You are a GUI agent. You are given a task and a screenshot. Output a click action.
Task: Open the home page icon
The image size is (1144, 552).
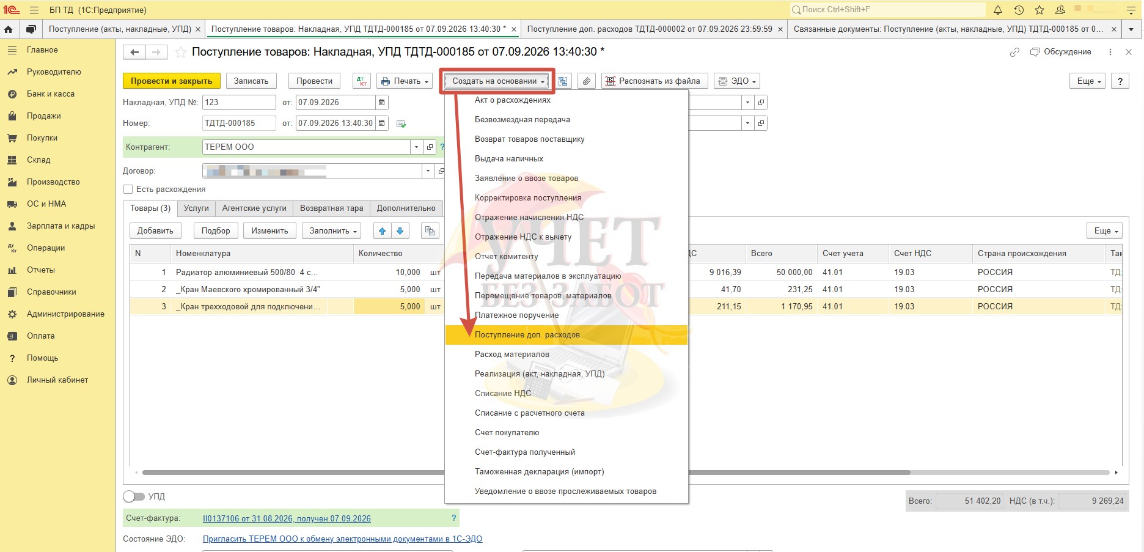(9, 29)
